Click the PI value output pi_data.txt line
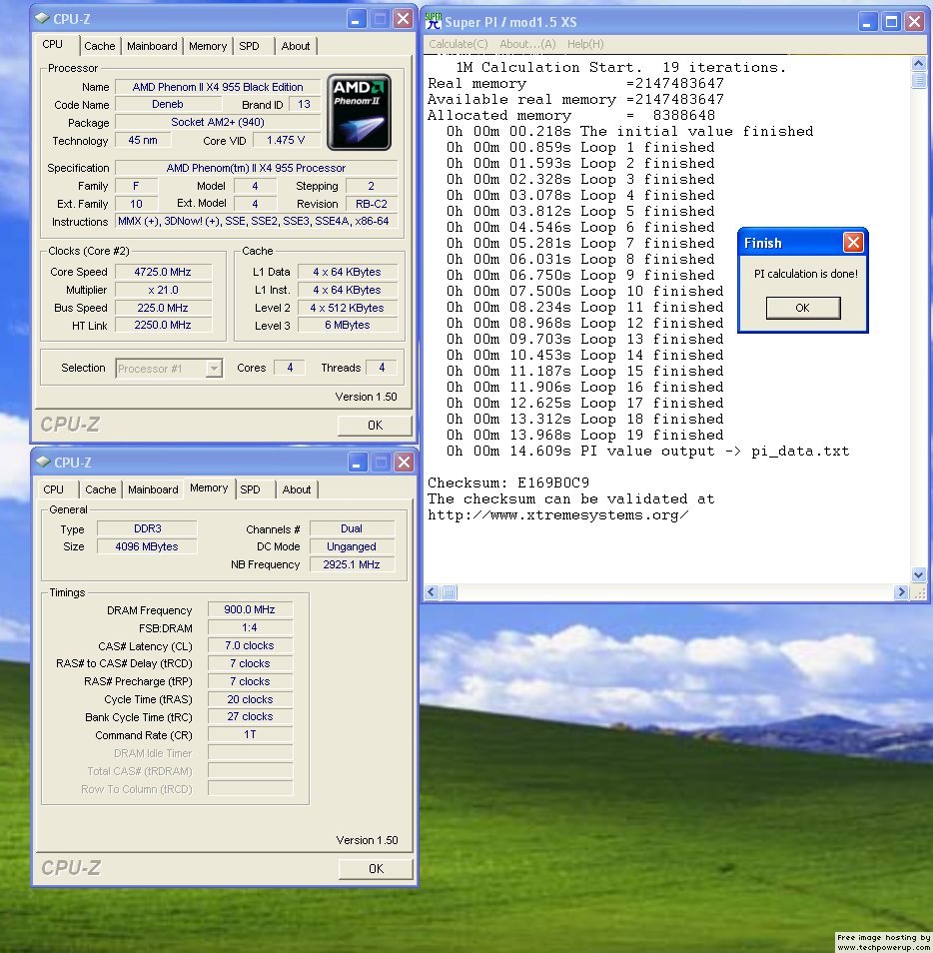 (647, 451)
